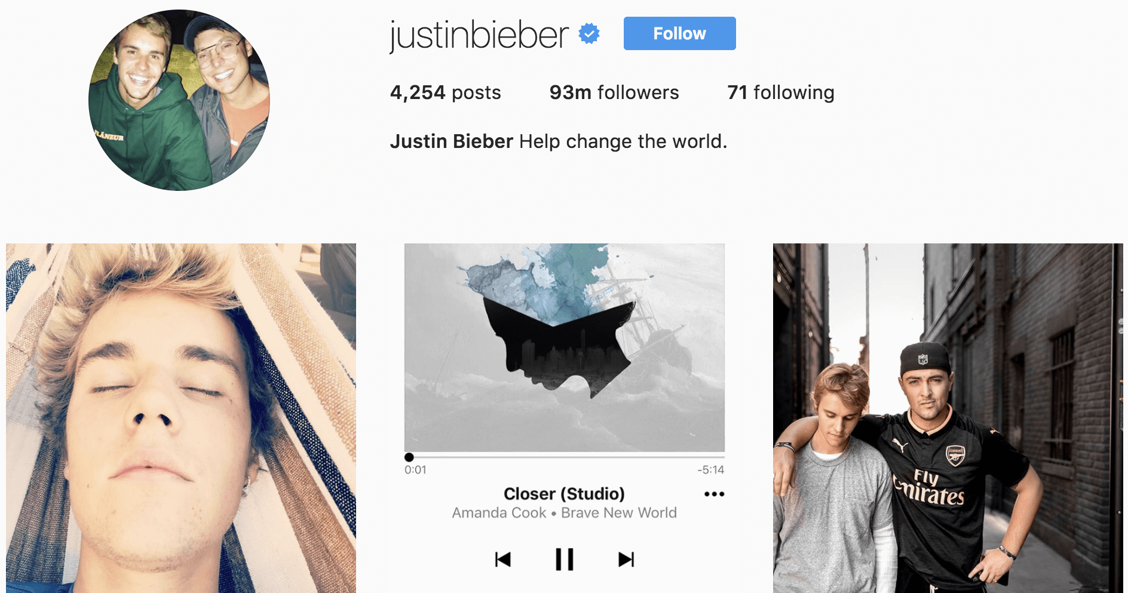Open the round profile picture
1128x593 pixels.
coord(179,100)
